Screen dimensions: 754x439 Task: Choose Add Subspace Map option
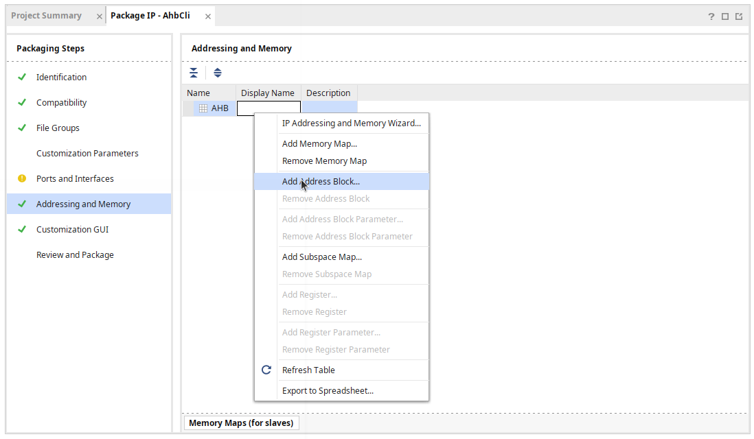point(321,257)
